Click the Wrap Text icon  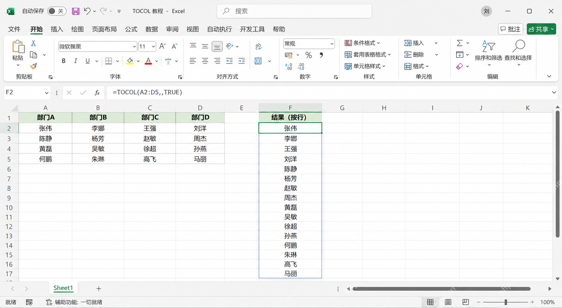(x=259, y=46)
